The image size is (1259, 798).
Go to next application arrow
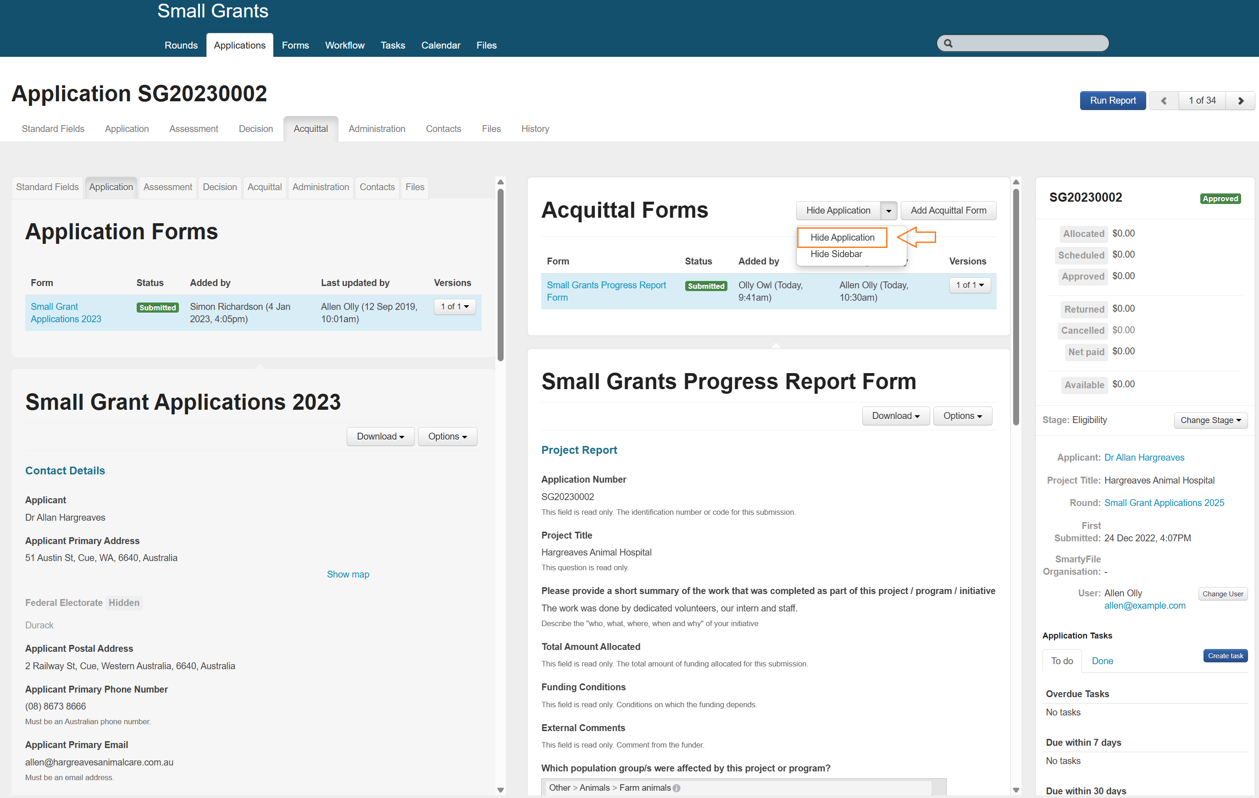(x=1240, y=101)
